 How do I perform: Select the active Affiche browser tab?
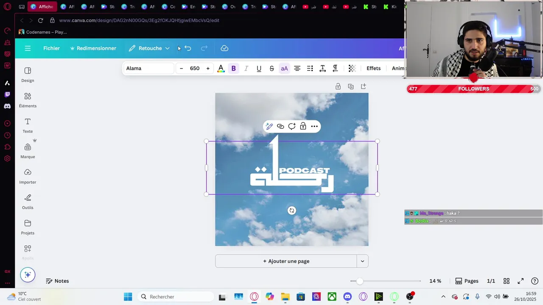(x=42, y=7)
